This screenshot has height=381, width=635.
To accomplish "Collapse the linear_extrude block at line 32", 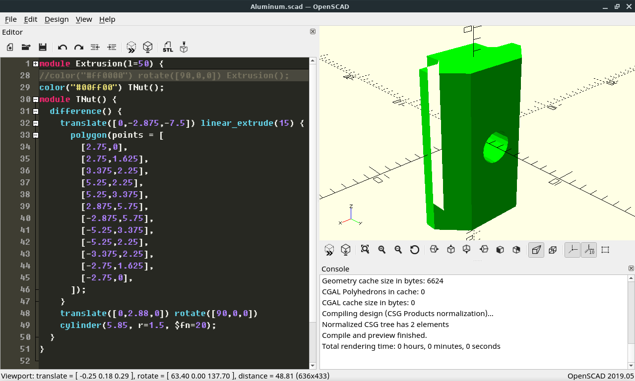I will click(36, 123).
